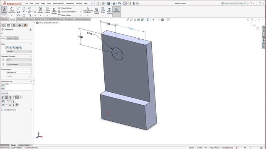The height and width of the screenshot is (149, 266).
Task: Click the Save icon
Action: coord(108,3)
